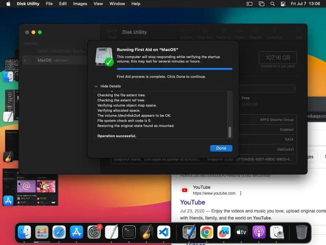
Task: Click the YouTube favicon in search result
Action: 184,190
